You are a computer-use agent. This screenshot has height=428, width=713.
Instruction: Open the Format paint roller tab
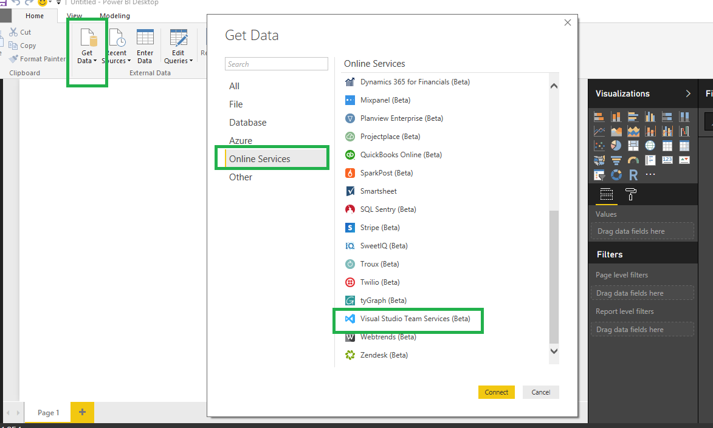click(631, 194)
